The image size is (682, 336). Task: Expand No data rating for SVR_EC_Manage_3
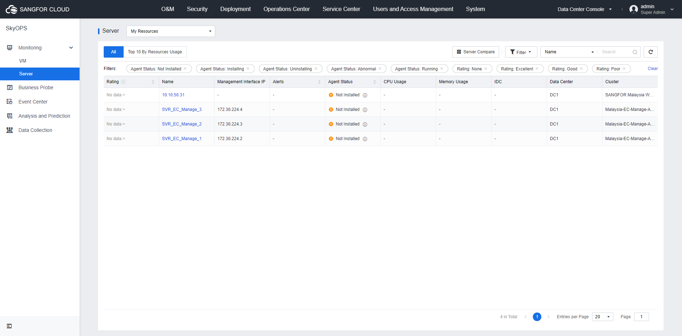(x=115, y=110)
